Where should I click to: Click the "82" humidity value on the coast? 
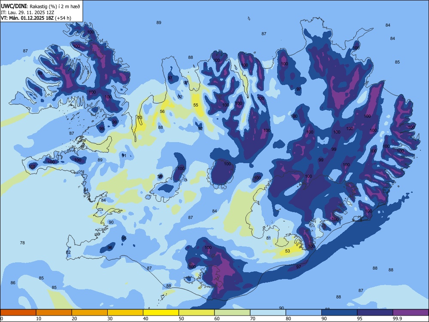click(x=68, y=252)
